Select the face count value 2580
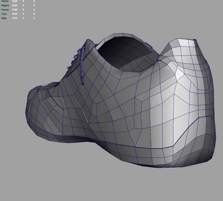 tap(14, 10)
